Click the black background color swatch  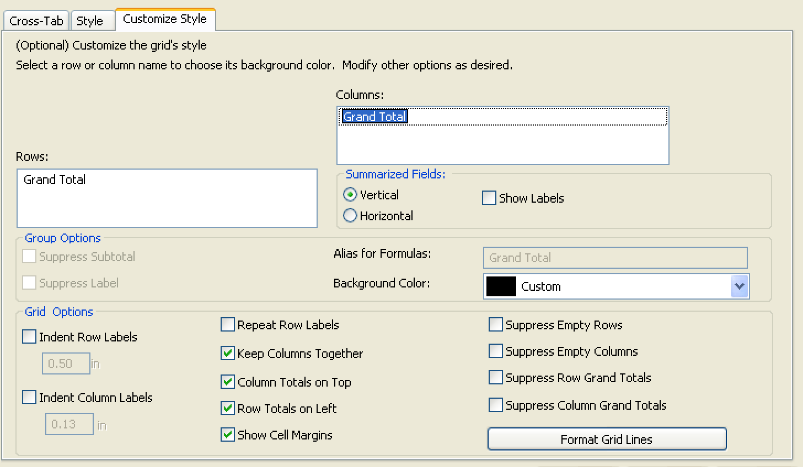tap(501, 286)
